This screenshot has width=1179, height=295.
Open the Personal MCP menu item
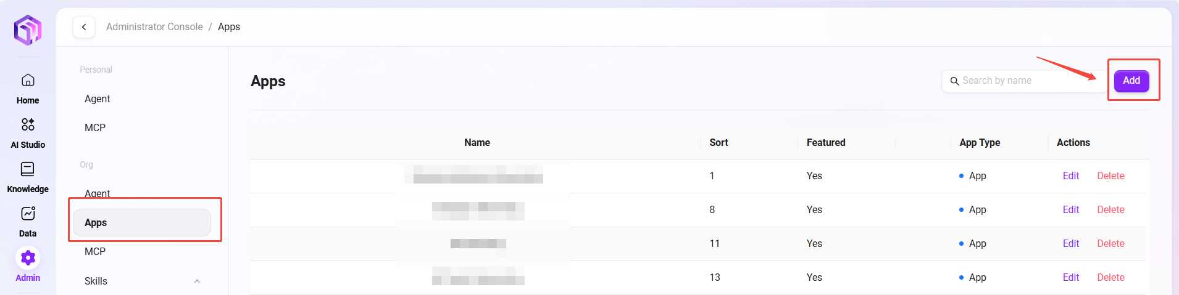click(x=95, y=127)
